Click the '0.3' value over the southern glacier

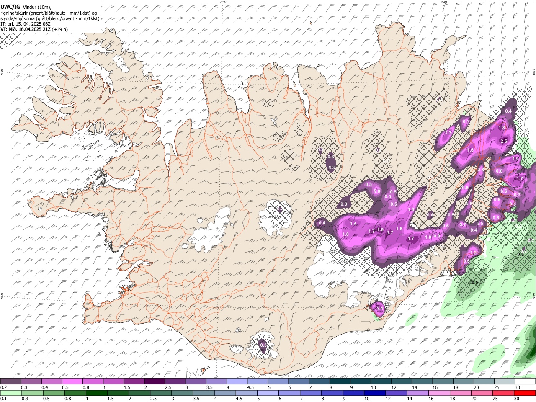pyautogui.click(x=263, y=345)
